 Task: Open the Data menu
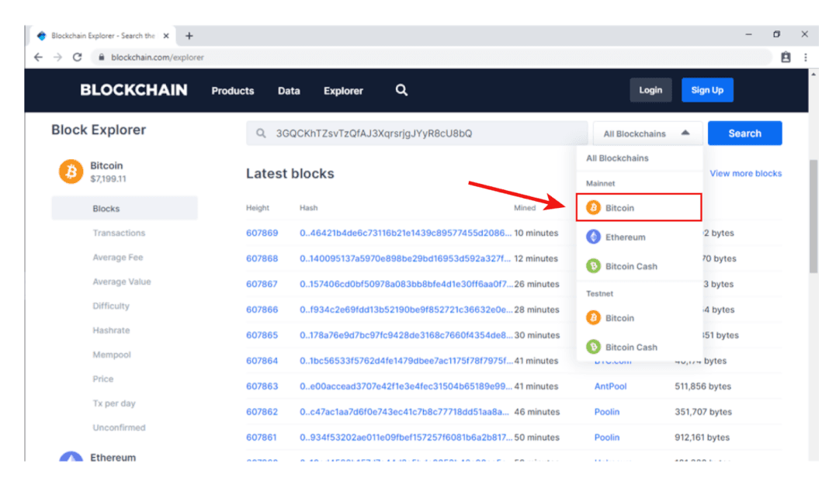[289, 91]
